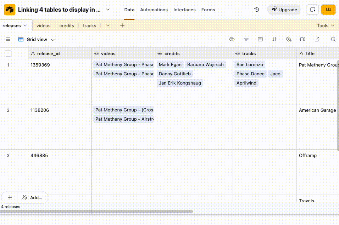Select the American Garage title cell

coord(317,127)
